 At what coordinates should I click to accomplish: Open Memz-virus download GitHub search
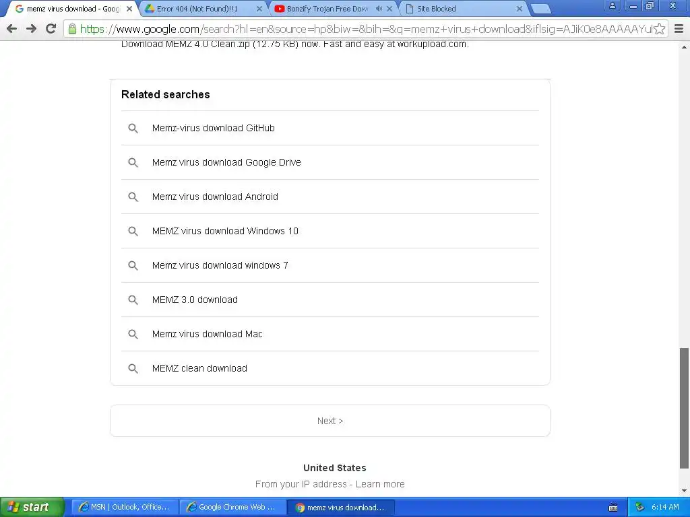[330, 128]
